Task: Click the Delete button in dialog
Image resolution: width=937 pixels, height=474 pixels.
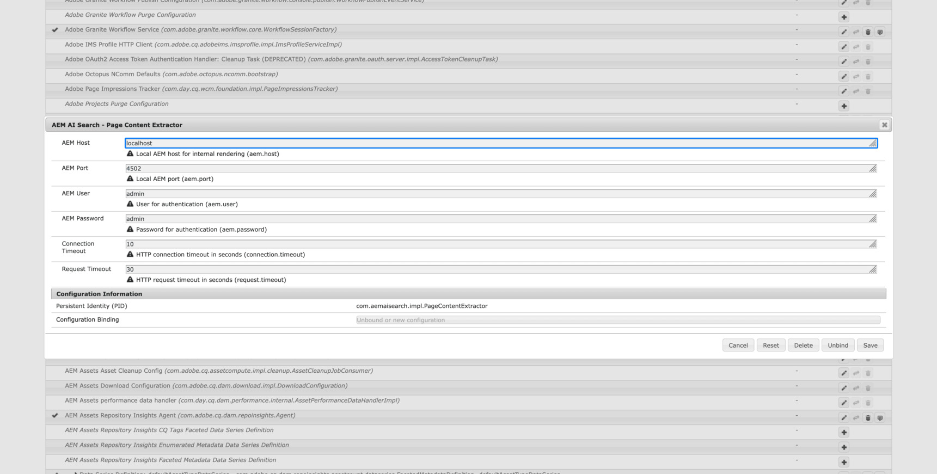Action: click(803, 346)
